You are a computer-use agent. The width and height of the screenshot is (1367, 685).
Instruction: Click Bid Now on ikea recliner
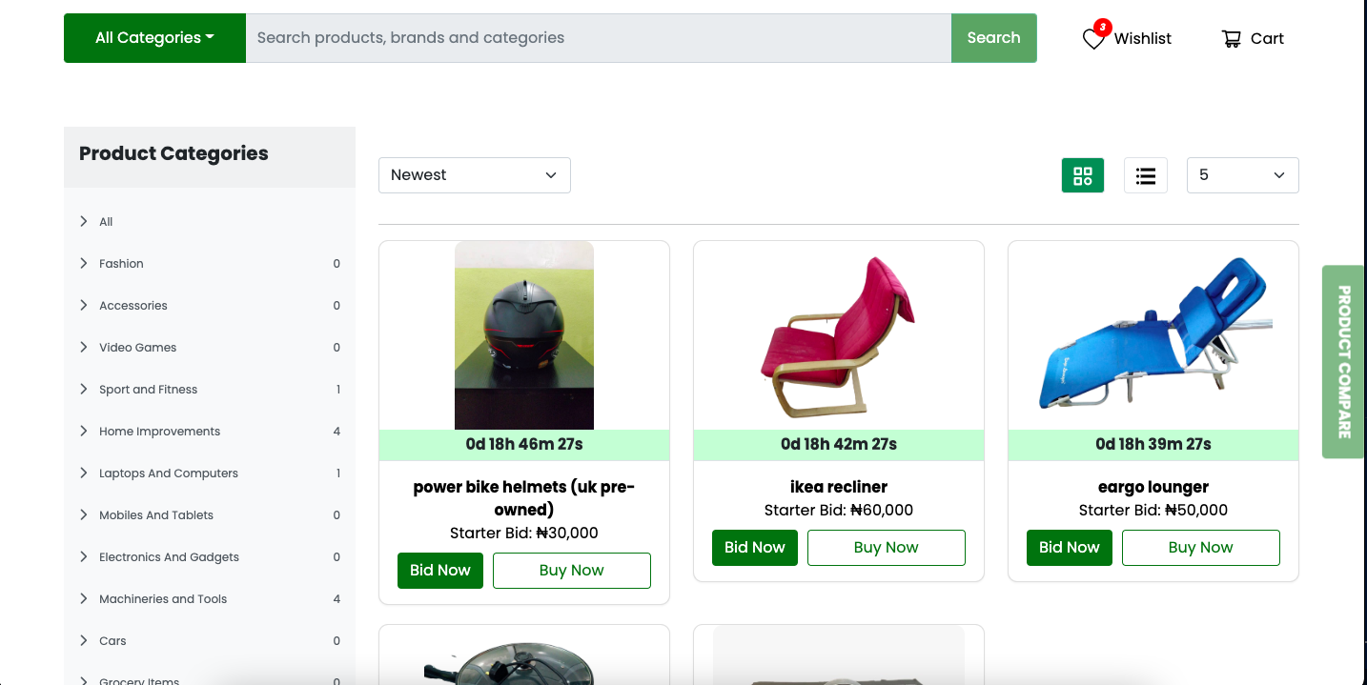pyautogui.click(x=755, y=548)
